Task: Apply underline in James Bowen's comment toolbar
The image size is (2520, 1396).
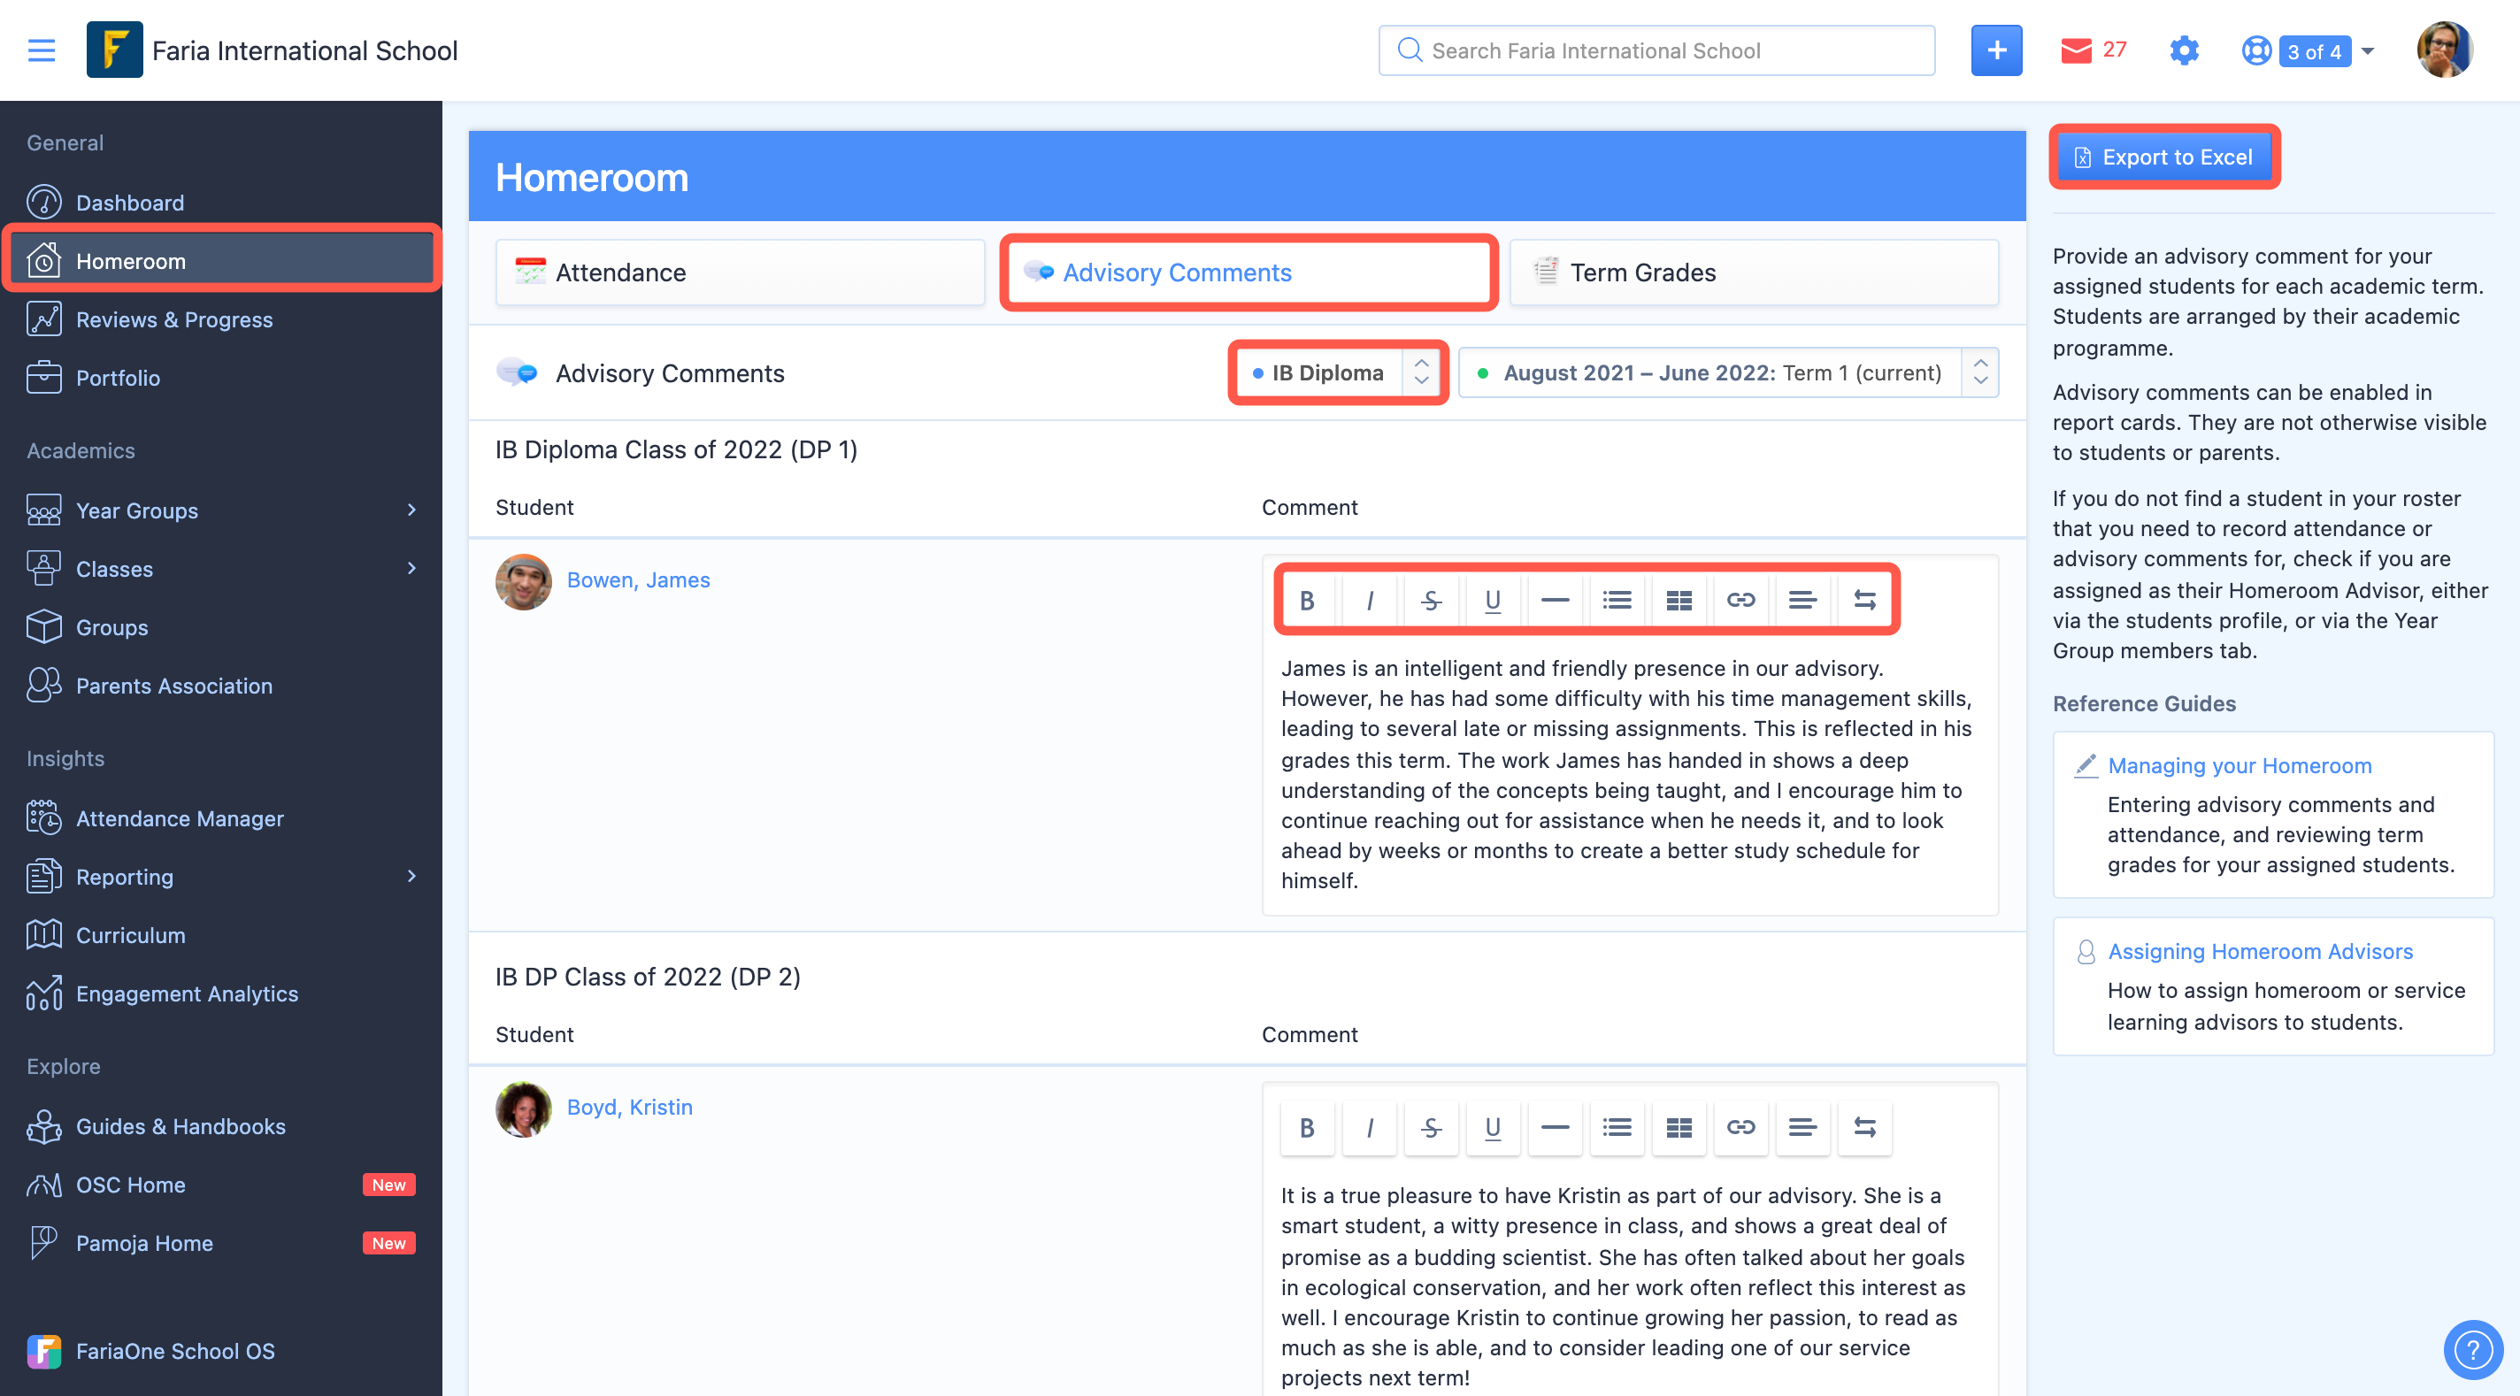Action: coord(1493,600)
